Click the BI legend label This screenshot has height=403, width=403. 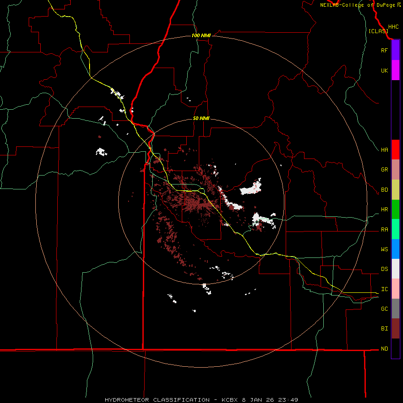(x=384, y=329)
